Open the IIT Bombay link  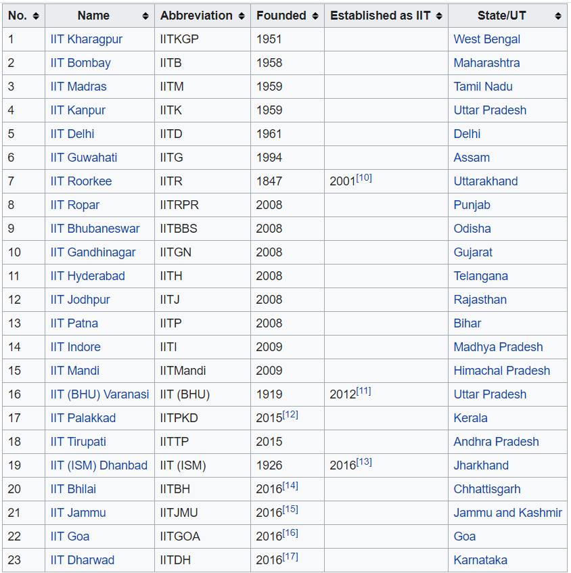tap(81, 63)
